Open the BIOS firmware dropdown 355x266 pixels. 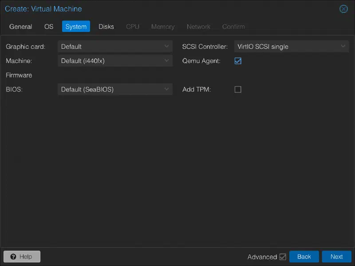pyautogui.click(x=115, y=90)
